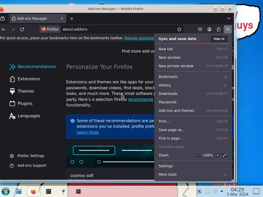Select New window from menu
Viewport: 263px width, 197px height.
click(193, 57)
